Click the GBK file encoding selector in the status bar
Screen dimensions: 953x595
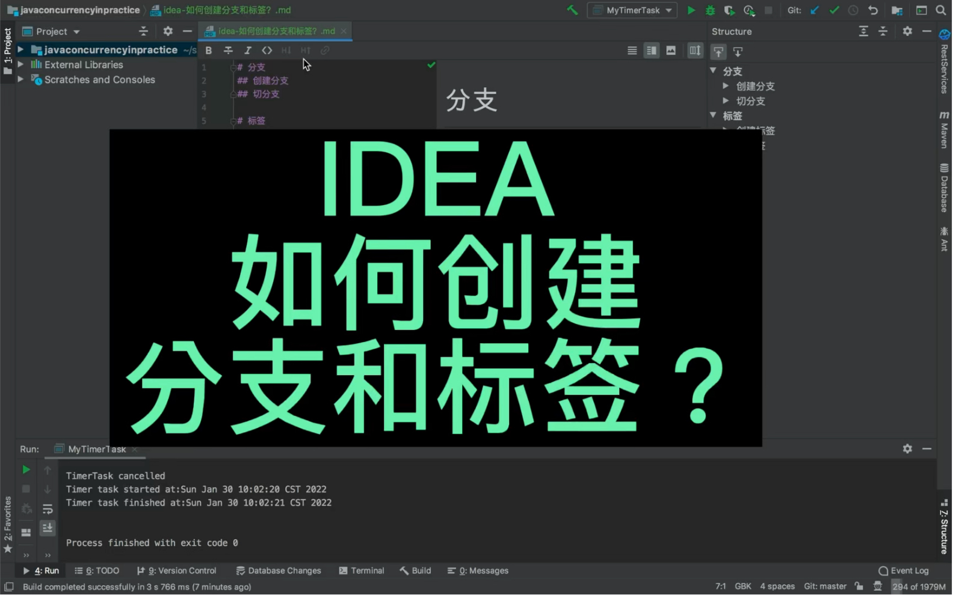pyautogui.click(x=743, y=587)
